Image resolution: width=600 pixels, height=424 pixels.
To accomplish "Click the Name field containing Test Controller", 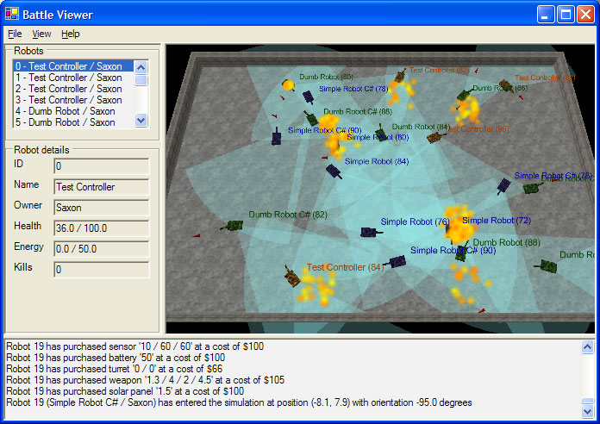I will click(101, 186).
